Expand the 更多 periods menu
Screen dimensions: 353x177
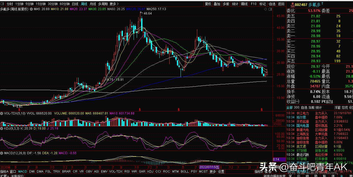click(114, 4)
